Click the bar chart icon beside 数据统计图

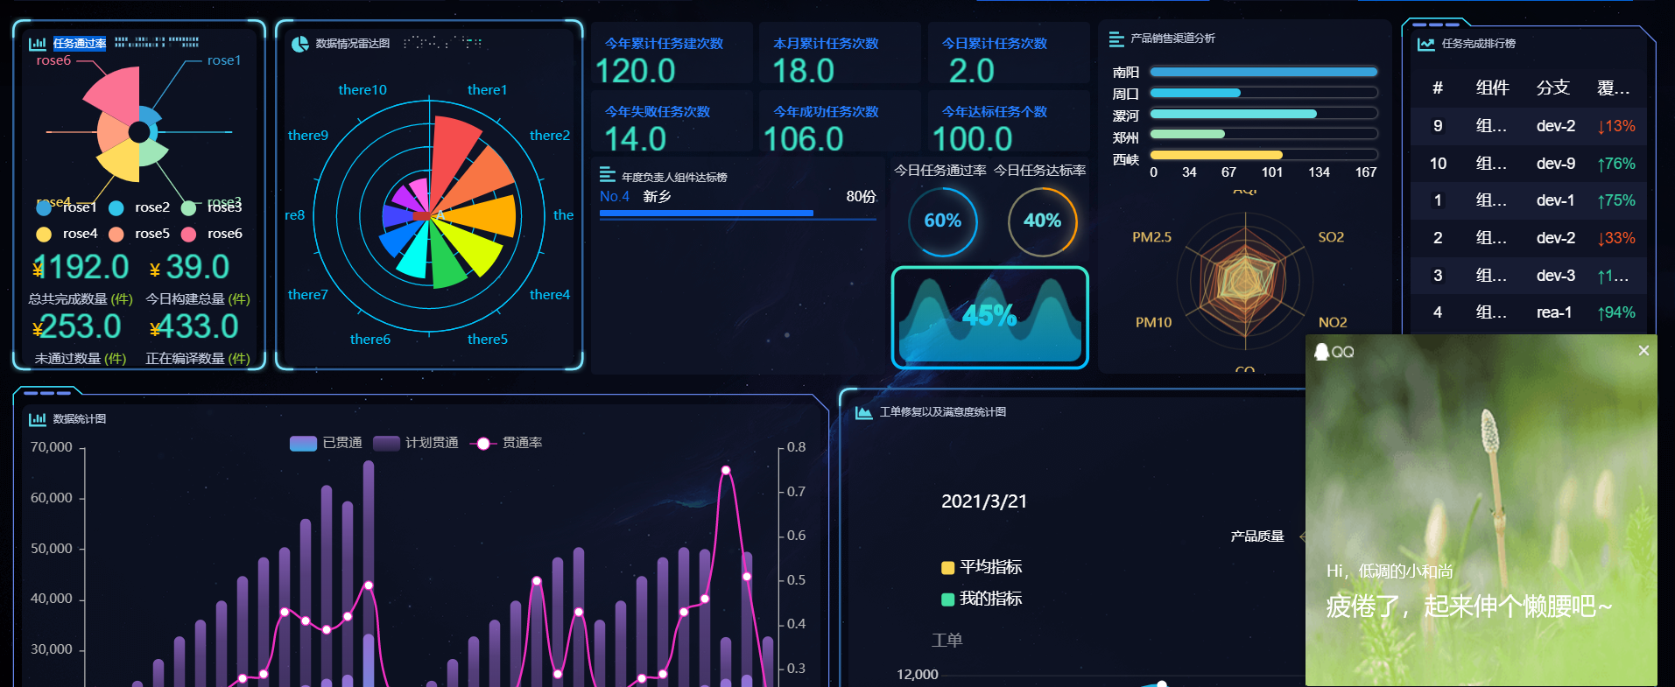tap(38, 419)
